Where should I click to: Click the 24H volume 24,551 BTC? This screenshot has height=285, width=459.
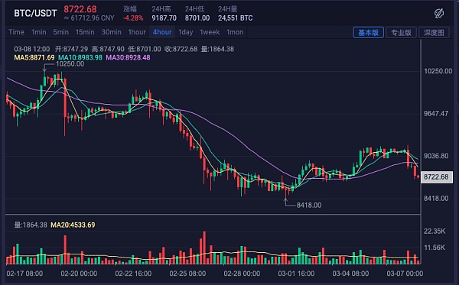point(236,18)
